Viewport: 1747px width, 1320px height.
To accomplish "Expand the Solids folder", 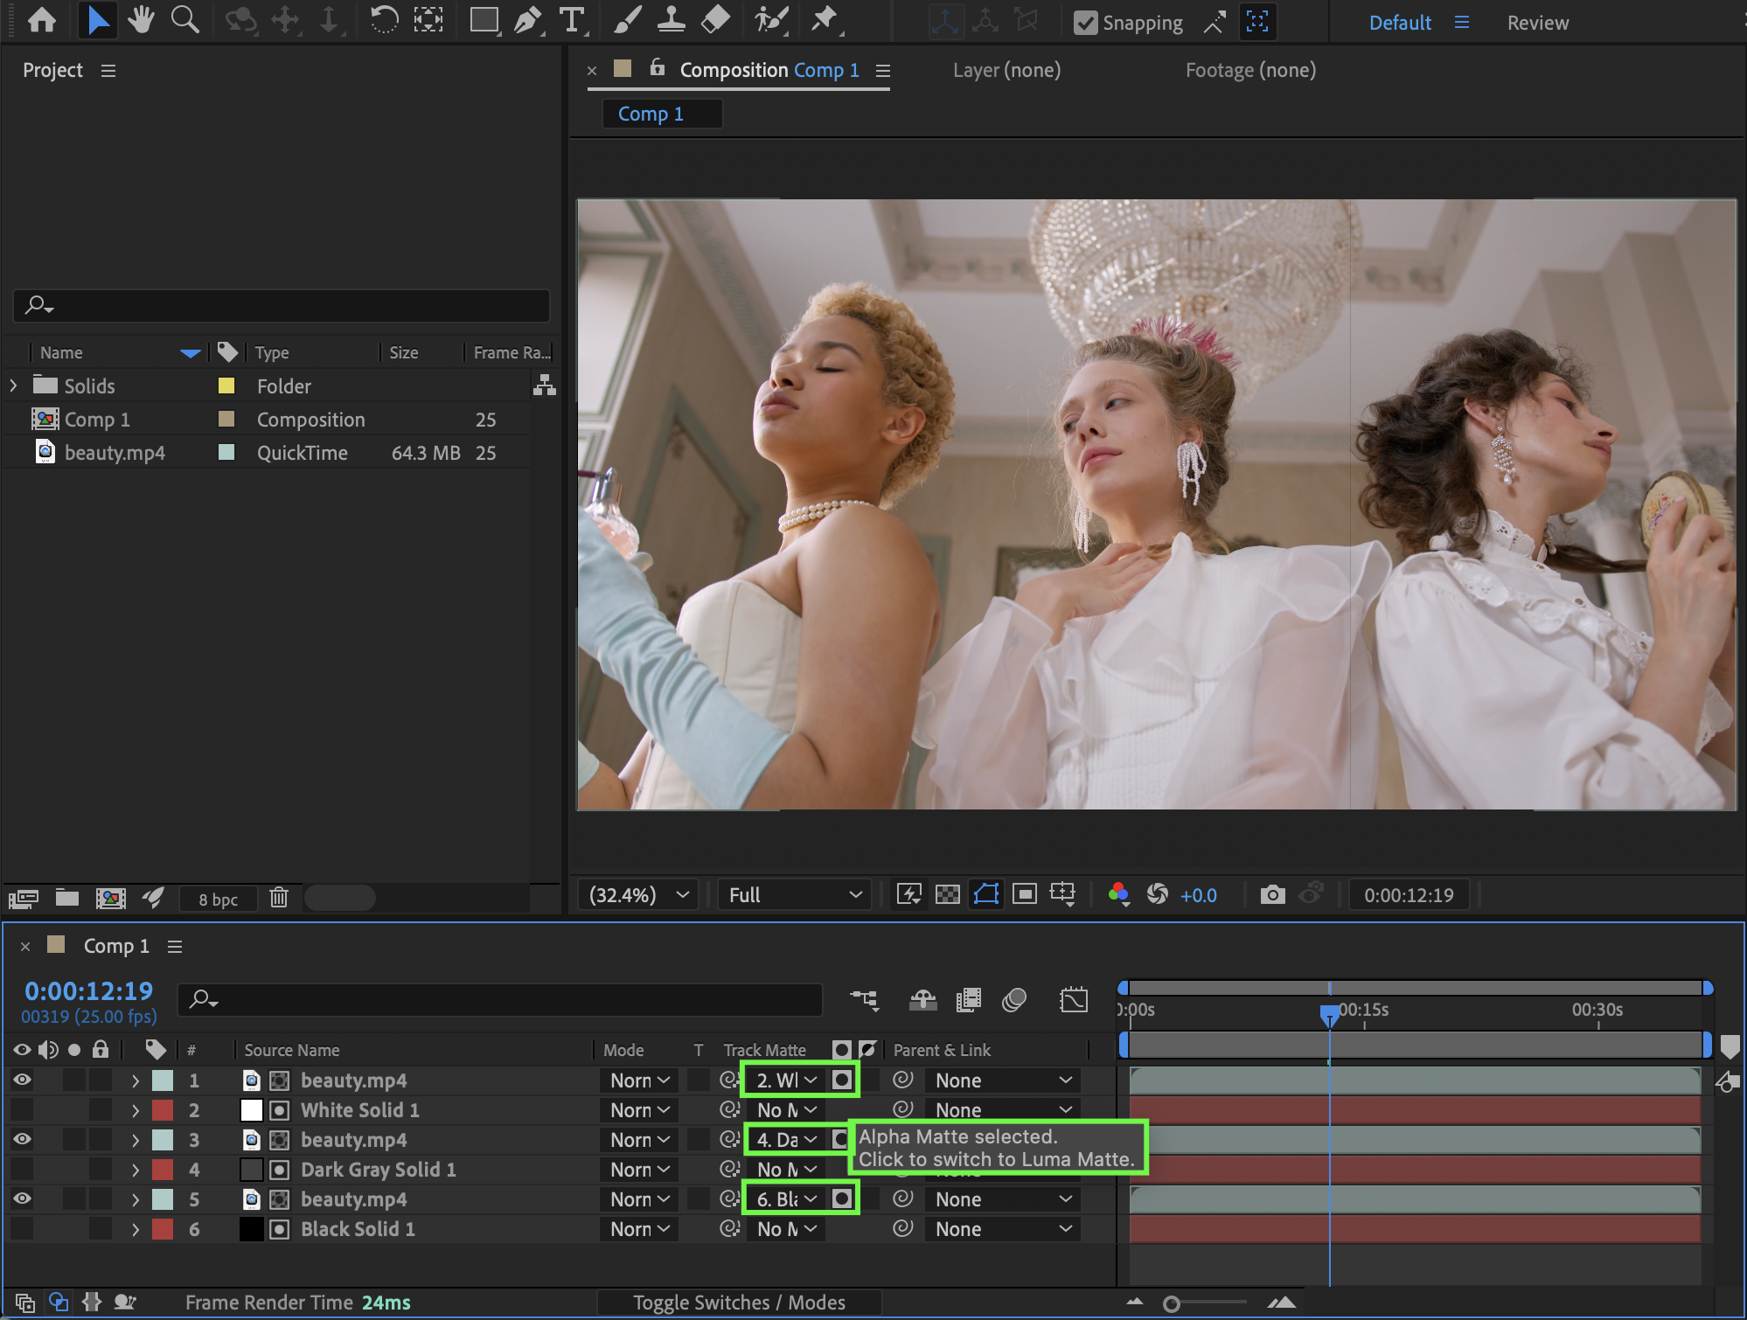I will click(x=13, y=386).
